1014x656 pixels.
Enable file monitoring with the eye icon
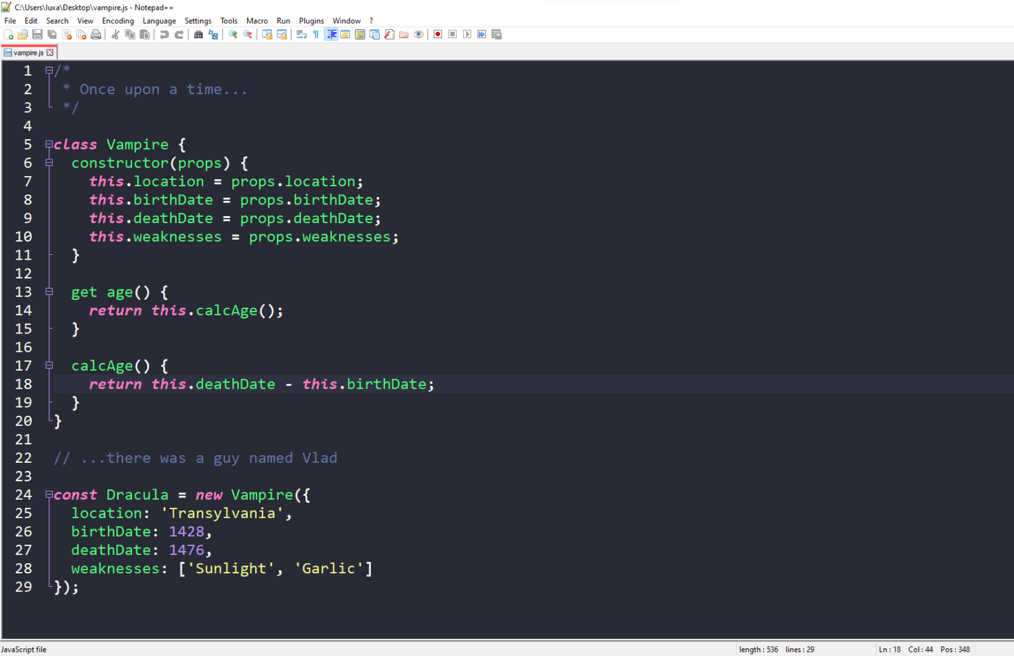tap(418, 34)
